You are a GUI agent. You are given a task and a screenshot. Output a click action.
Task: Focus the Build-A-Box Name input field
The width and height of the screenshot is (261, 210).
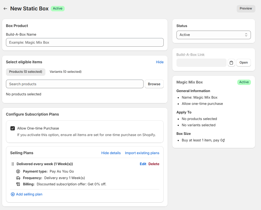(x=85, y=42)
